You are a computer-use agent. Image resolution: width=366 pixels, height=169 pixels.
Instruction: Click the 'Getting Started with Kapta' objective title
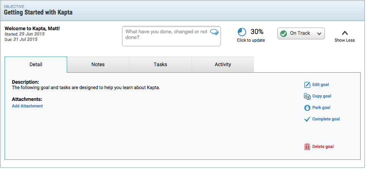(38, 12)
